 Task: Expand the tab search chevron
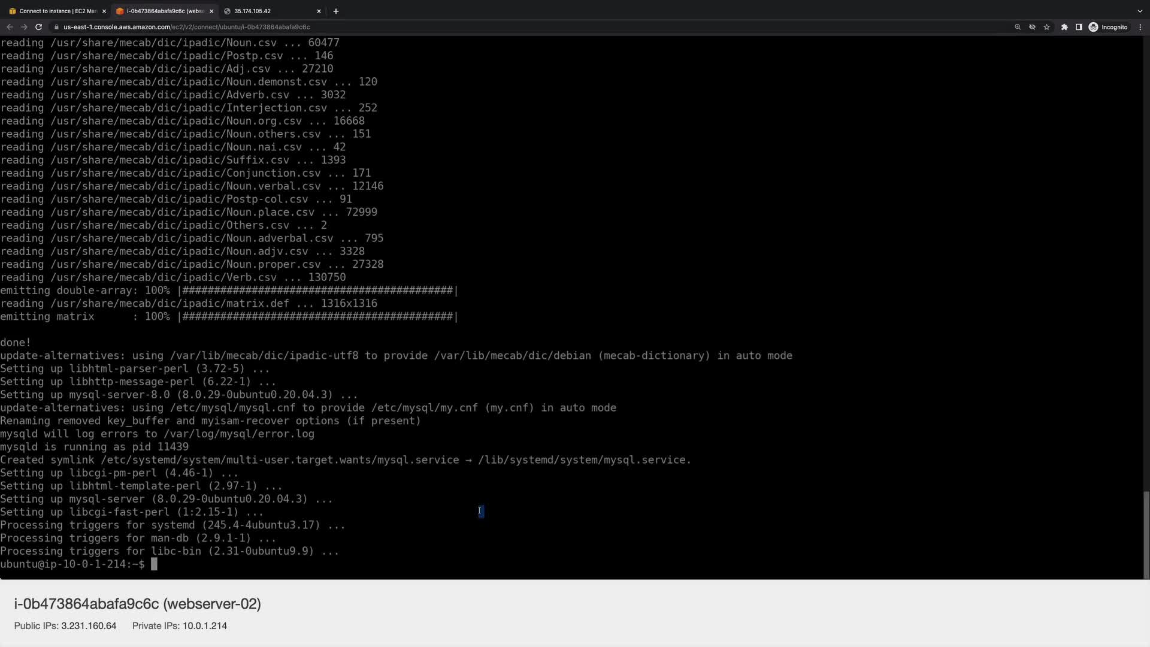click(1140, 11)
